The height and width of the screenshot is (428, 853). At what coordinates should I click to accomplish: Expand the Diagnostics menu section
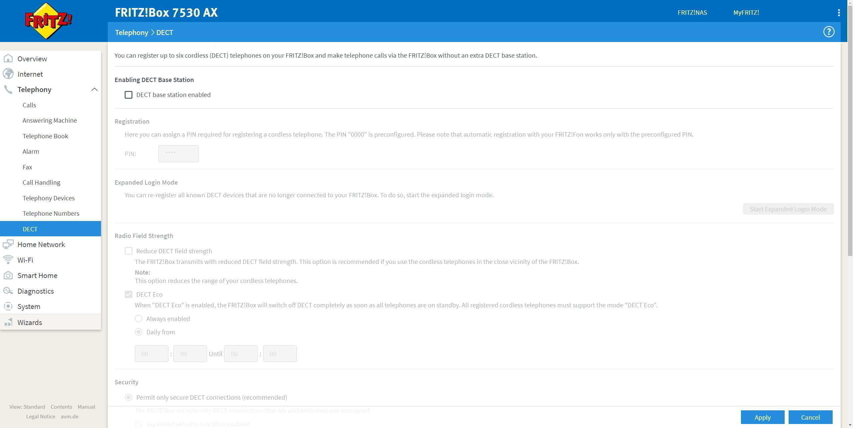tap(35, 291)
